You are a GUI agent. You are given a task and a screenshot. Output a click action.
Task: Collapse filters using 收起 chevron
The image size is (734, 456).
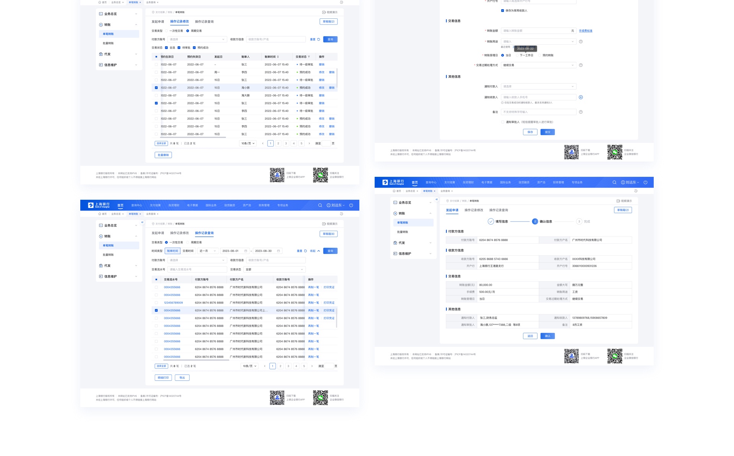coord(318,251)
